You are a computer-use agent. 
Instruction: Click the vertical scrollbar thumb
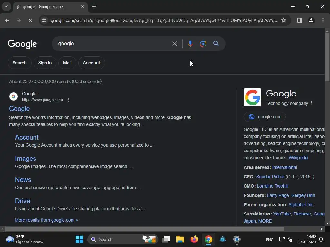327,57
